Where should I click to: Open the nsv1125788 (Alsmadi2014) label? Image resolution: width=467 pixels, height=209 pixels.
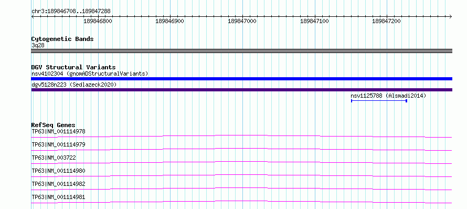388,96
